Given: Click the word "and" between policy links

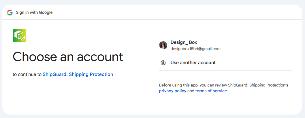Looking at the screenshot, I should (191, 91).
